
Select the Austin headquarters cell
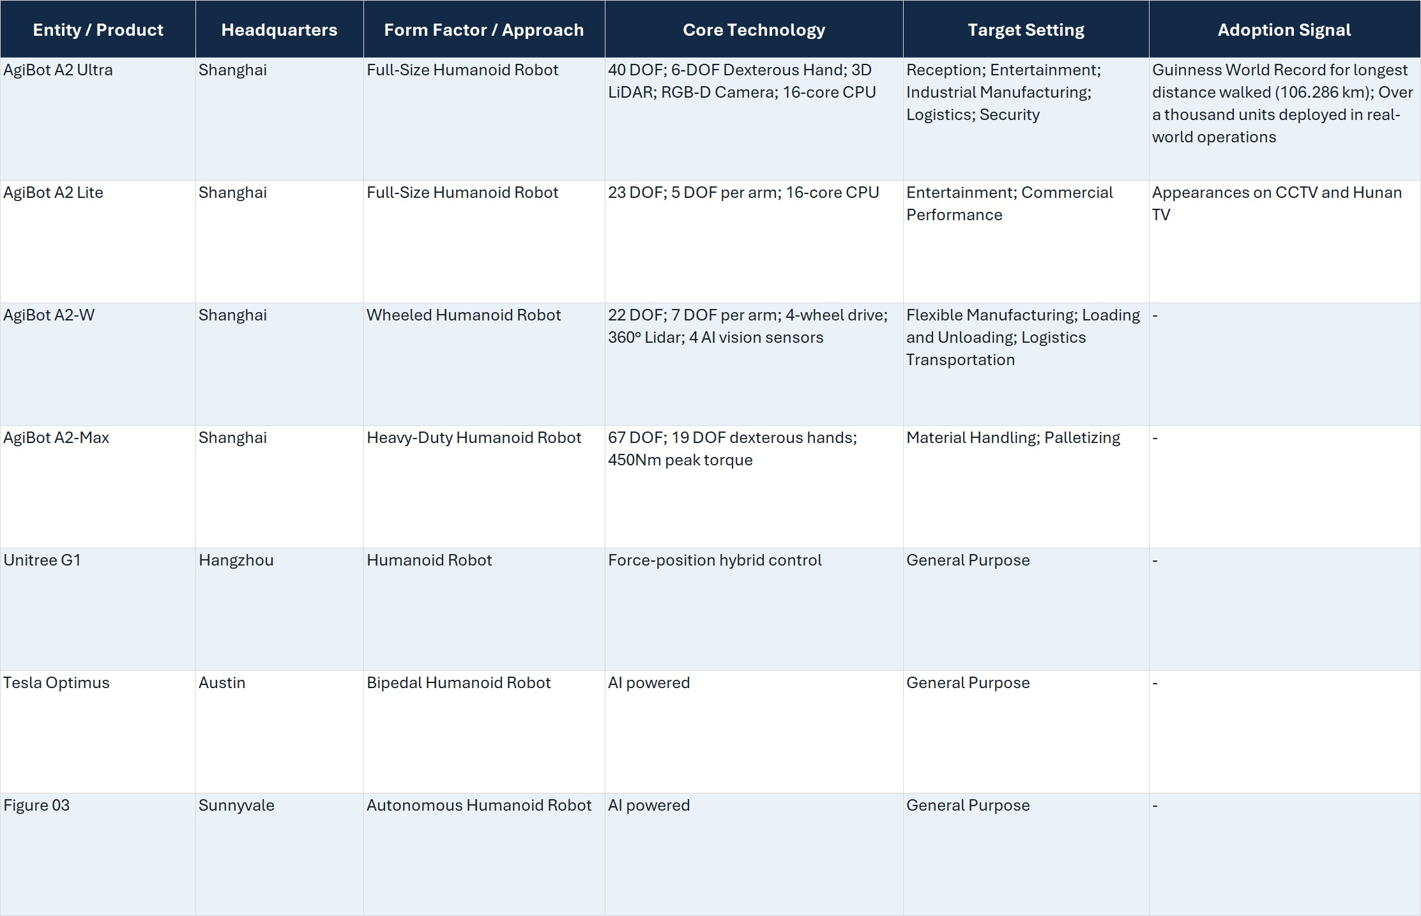[x=279, y=732]
